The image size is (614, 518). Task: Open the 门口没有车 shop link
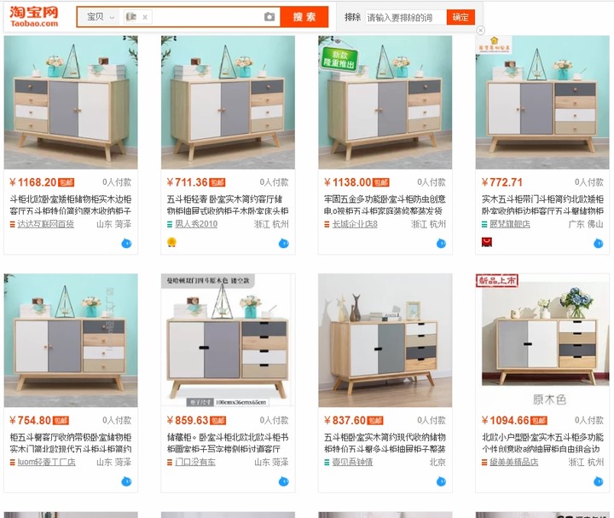[195, 462]
